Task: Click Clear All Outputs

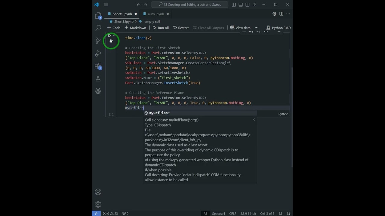Action: coord(208,28)
